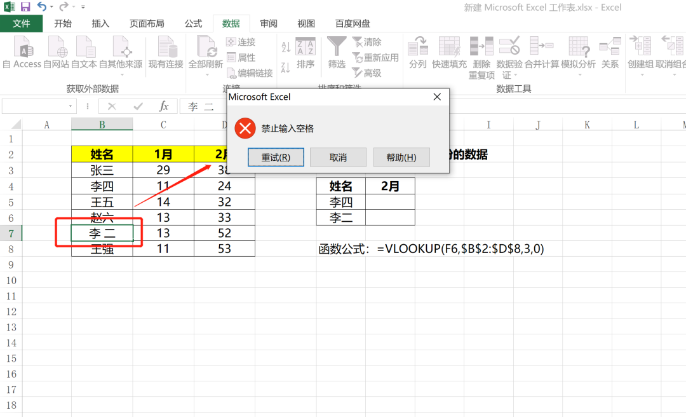
Task: Switch to the 开始 home tab
Action: click(63, 24)
